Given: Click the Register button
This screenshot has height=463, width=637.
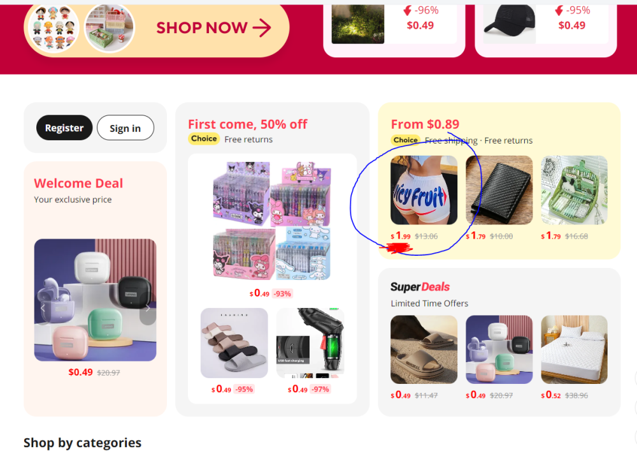Looking at the screenshot, I should 64,128.
